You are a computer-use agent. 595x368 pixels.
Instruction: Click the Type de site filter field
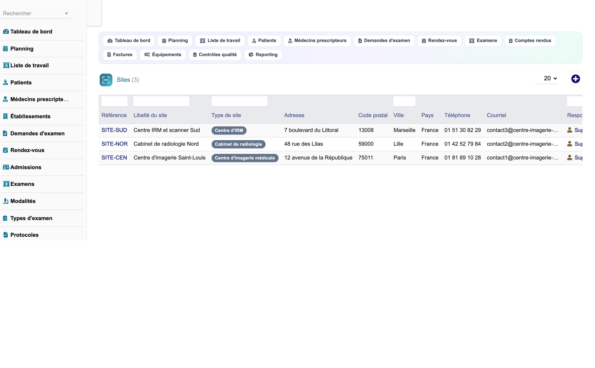coord(239,101)
